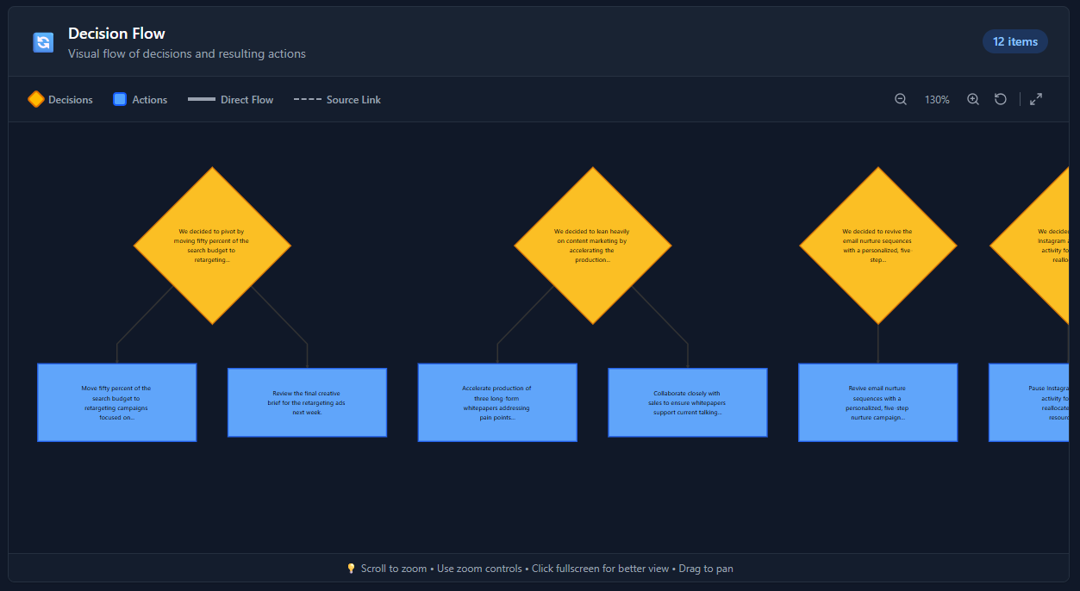Enter fullscreen using the expand arrows icon
The height and width of the screenshot is (591, 1080).
coord(1035,98)
